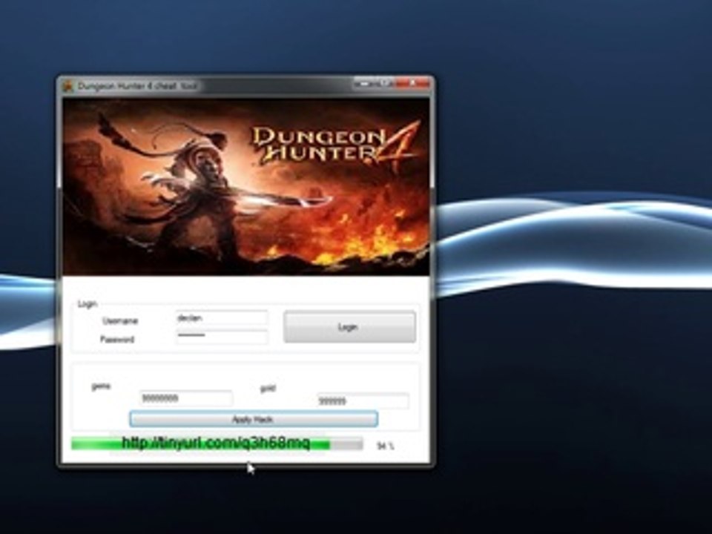The image size is (712, 534).
Task: Click the Username label
Action: pos(120,321)
